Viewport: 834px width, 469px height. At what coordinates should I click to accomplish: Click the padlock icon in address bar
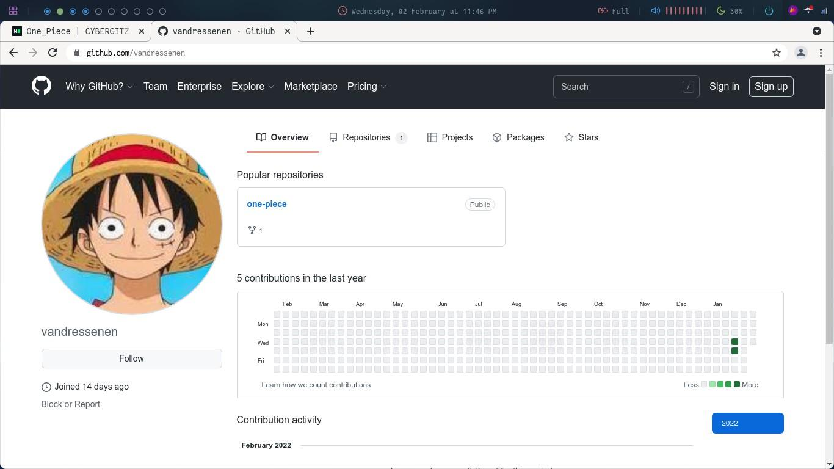77,53
